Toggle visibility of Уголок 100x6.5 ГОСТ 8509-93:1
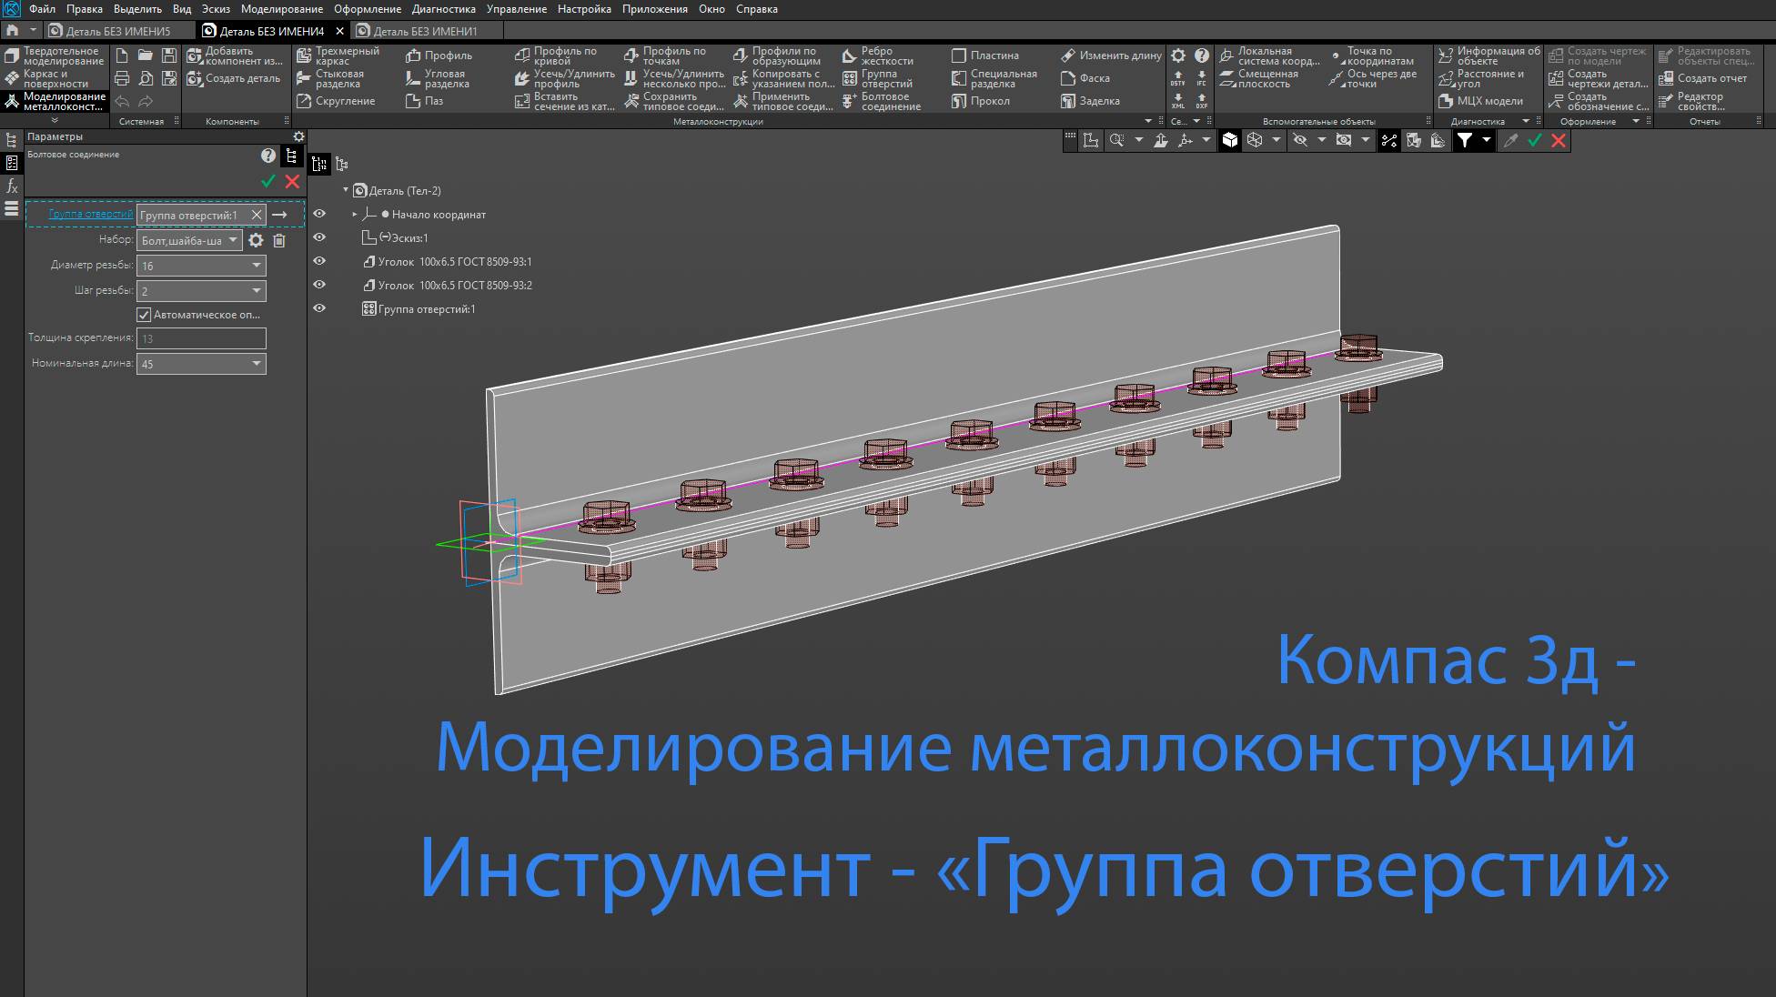The width and height of the screenshot is (1776, 997). coord(319,261)
